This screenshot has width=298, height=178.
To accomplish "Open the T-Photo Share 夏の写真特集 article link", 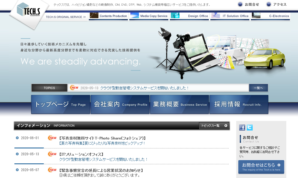I will pos(102,143).
